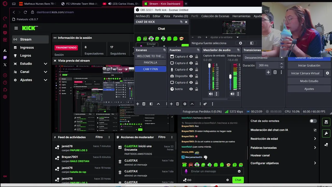Increase transition Duración stepper value
332x187 pixels.
(x=281, y=64)
